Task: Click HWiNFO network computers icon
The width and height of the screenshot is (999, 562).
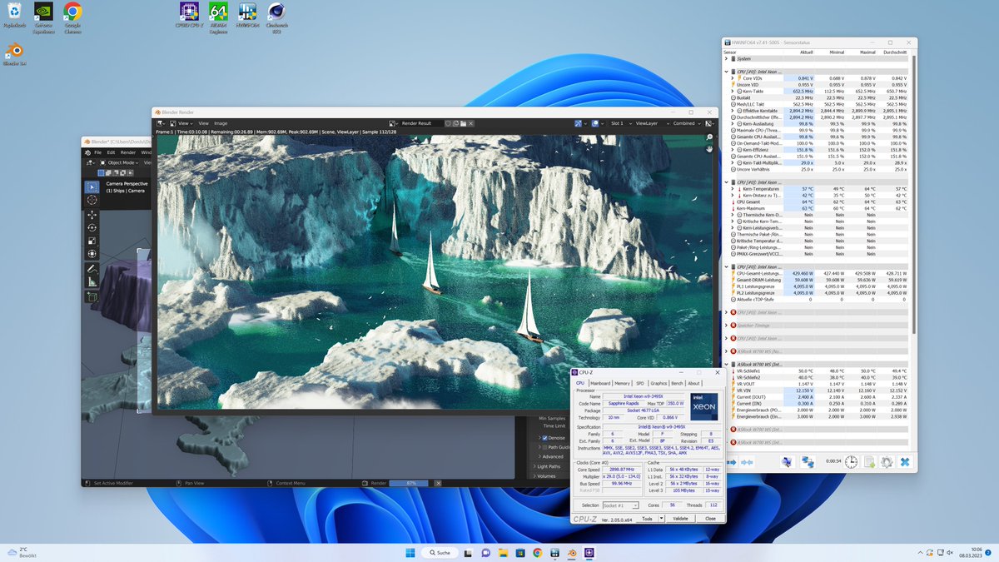Action: pos(808,461)
